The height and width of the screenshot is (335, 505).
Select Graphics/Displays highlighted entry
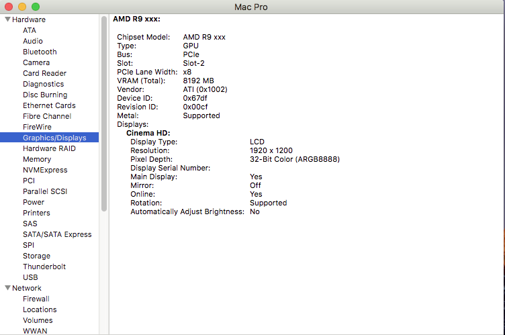click(x=49, y=138)
